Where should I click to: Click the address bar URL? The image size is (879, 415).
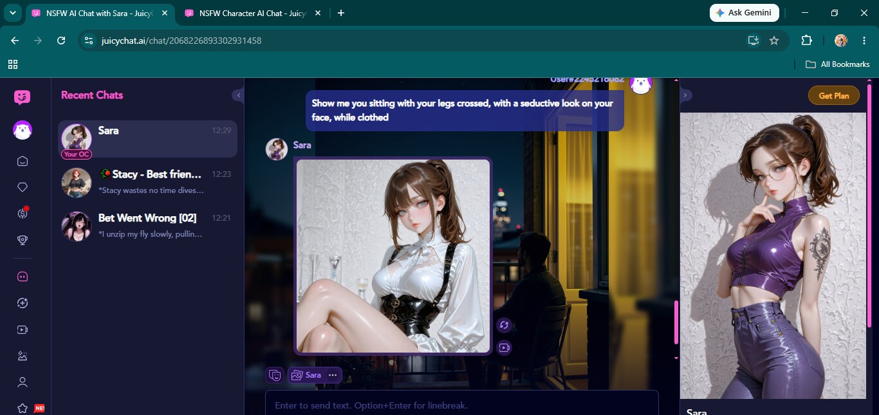181,41
